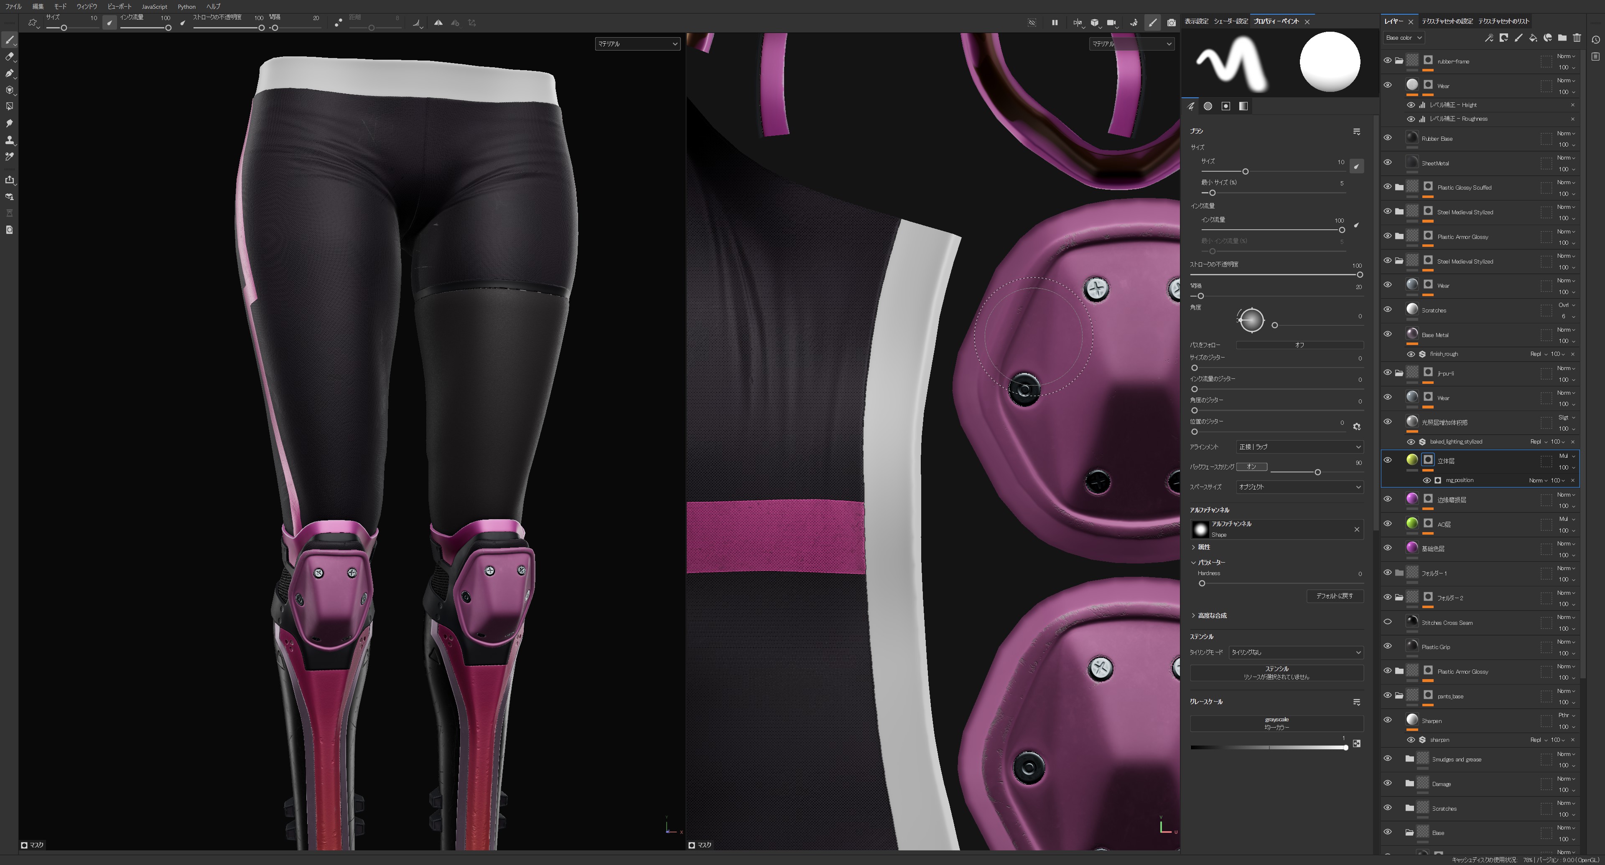This screenshot has width=1605, height=865.
Task: Click the camera screenshot icon
Action: (1171, 23)
